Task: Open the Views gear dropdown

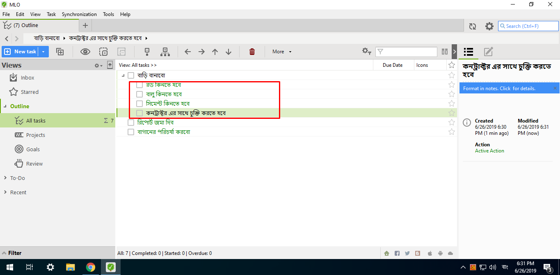Action: (98, 65)
